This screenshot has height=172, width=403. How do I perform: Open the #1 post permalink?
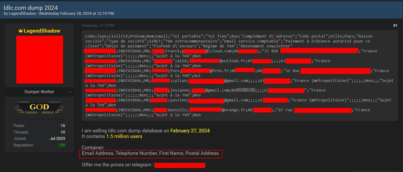pyautogui.click(x=395, y=25)
